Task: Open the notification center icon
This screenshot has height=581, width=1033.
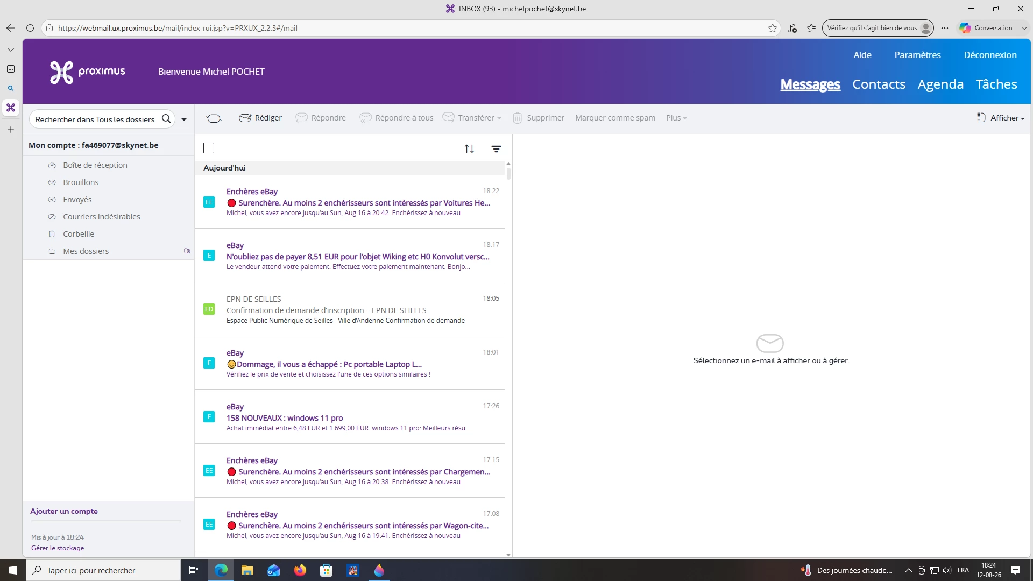Action: (x=1015, y=570)
